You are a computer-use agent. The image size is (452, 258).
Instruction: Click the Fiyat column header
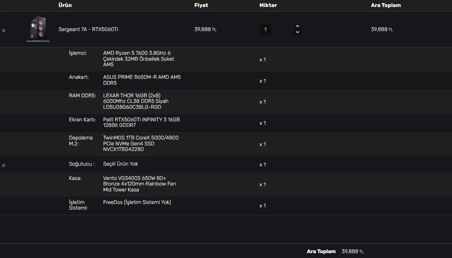201,5
